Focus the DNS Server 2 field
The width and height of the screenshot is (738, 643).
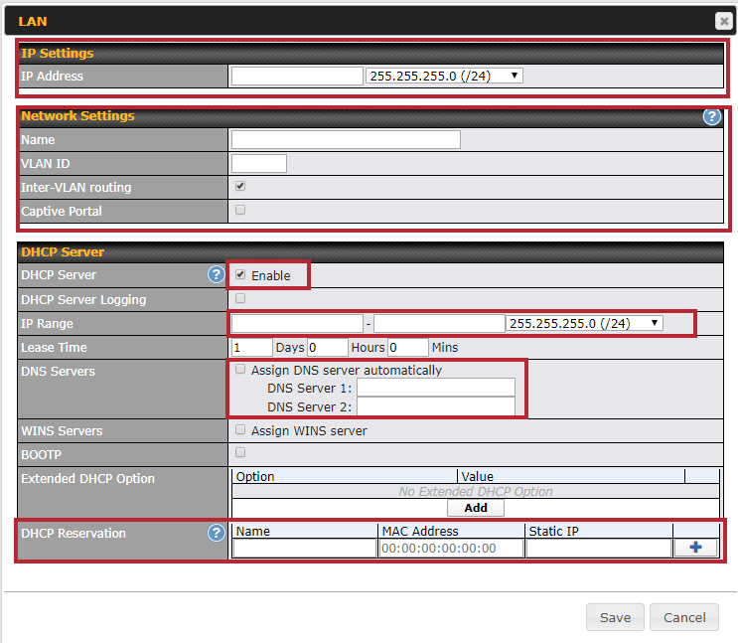436,406
